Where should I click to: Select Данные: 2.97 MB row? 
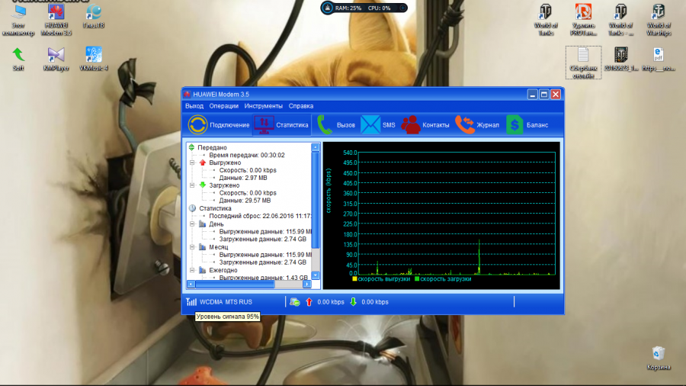point(243,178)
